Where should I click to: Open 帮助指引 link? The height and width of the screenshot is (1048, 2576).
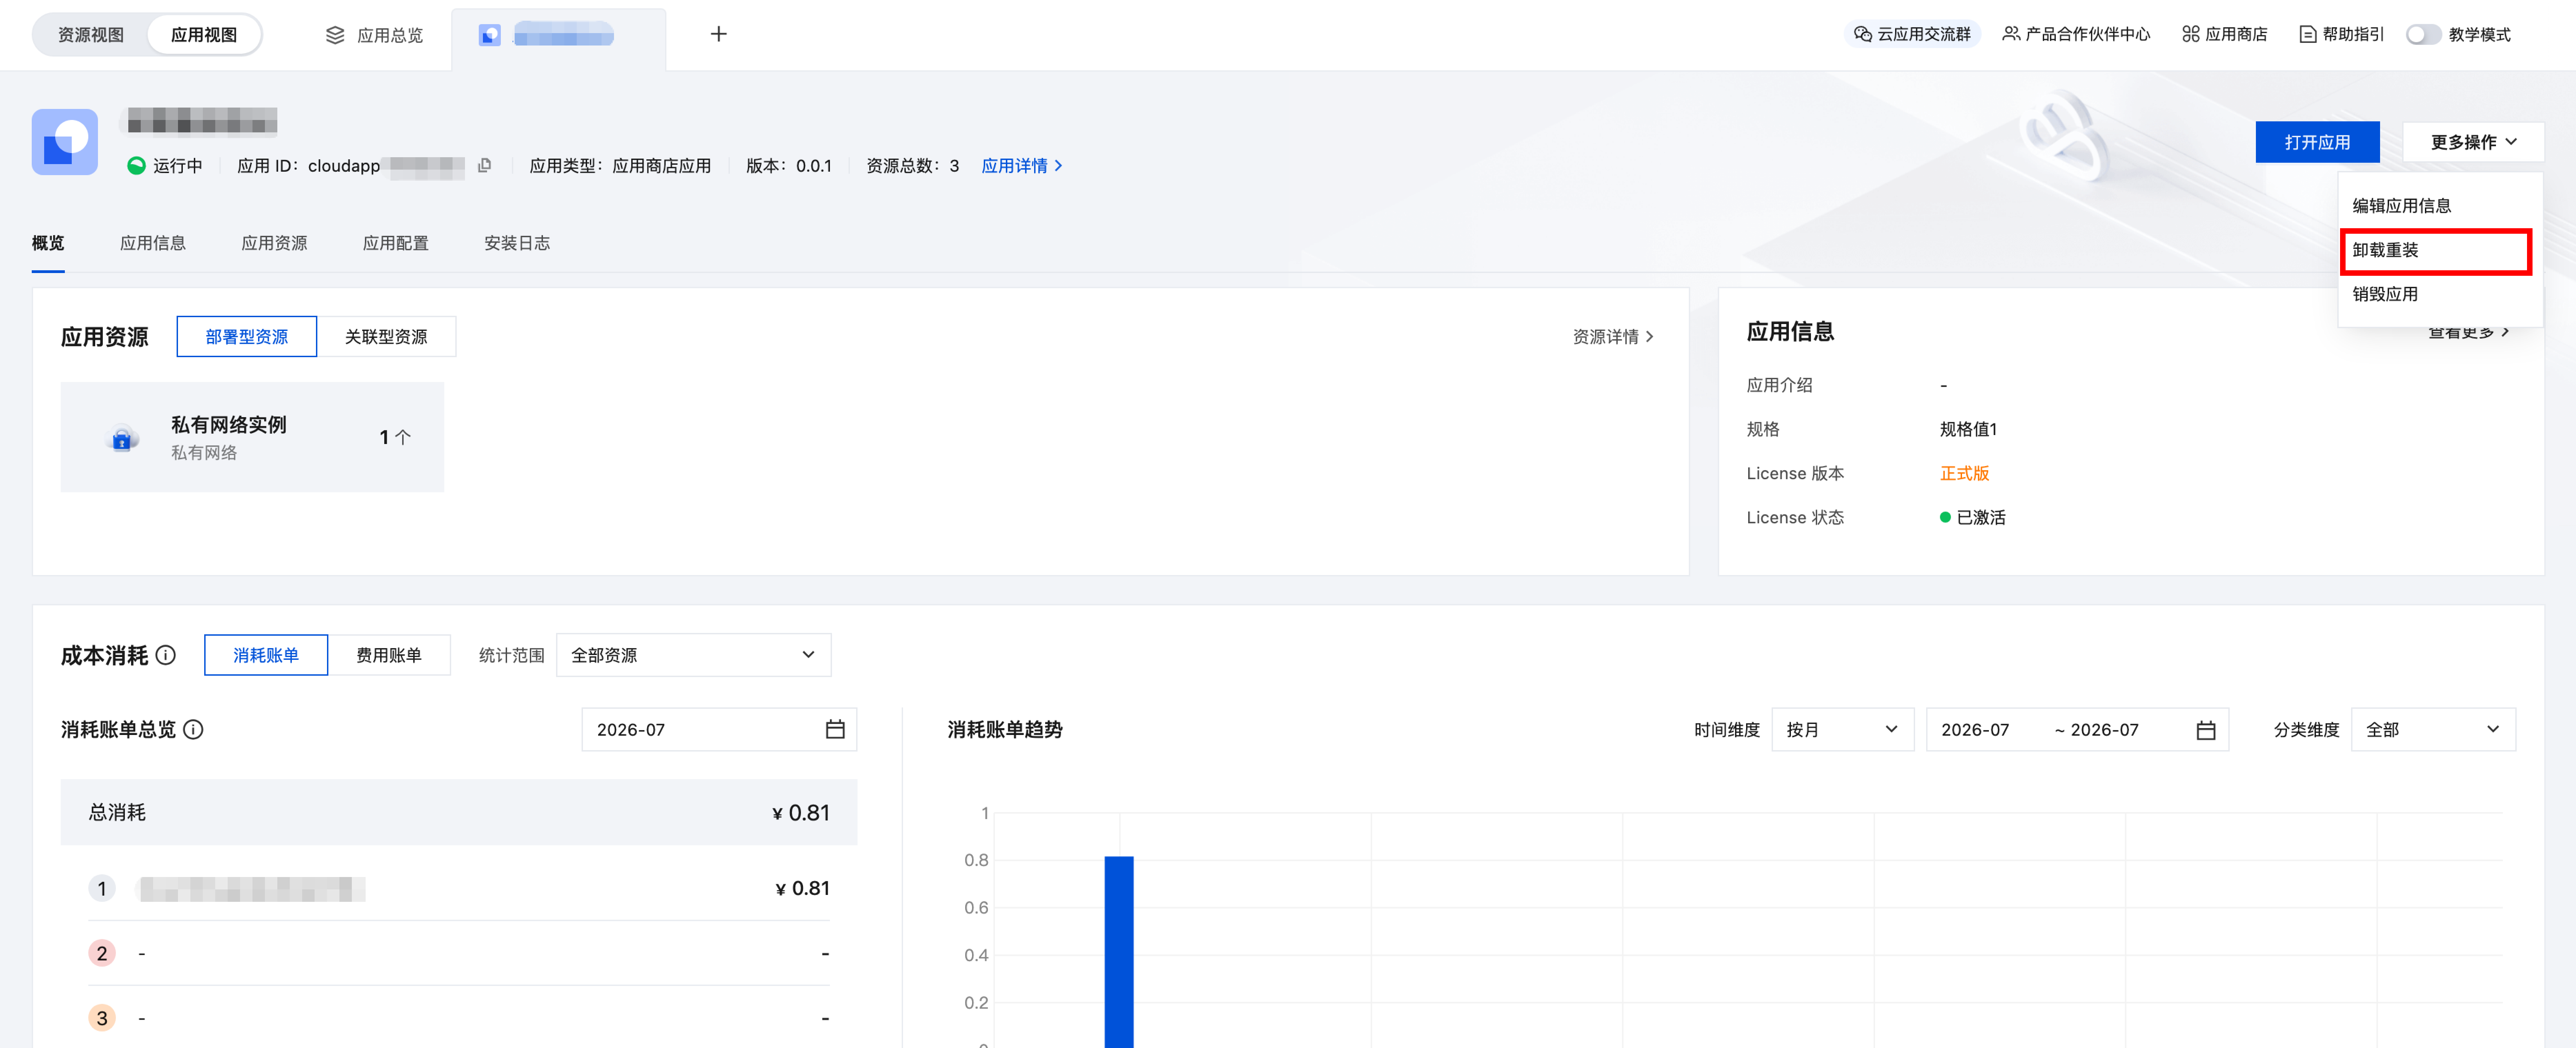2342,34
